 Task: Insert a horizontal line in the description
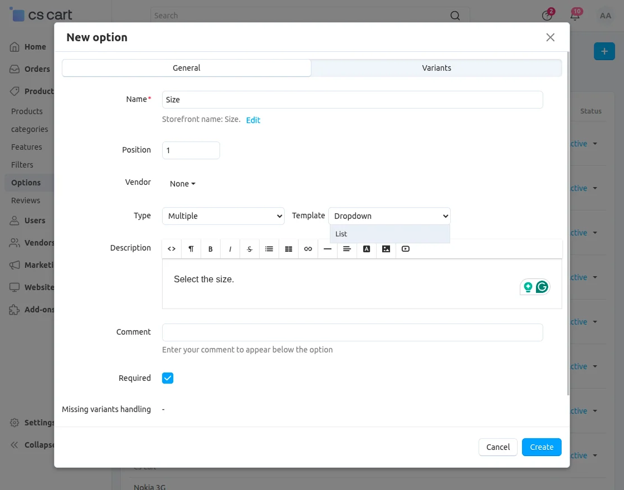pyautogui.click(x=327, y=249)
